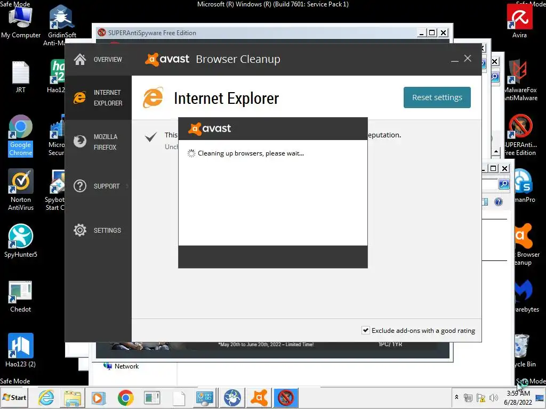Close the Avast Browser Cleanup window
The image size is (546, 409).
[x=468, y=59]
